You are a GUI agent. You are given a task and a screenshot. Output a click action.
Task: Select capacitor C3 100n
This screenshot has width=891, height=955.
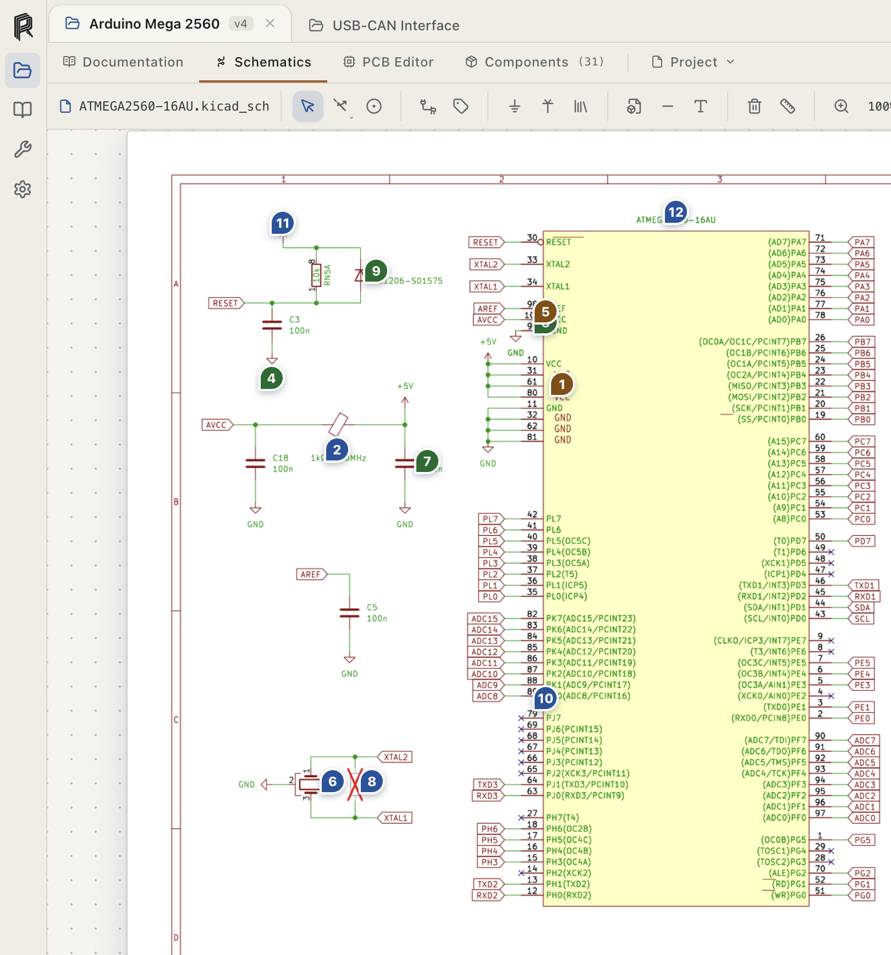[x=272, y=325]
